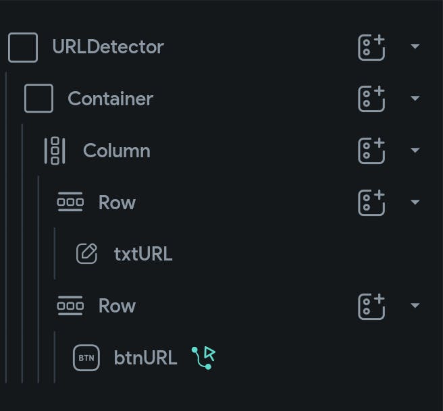
Task: Add a child widget to Column
Action: (371, 150)
